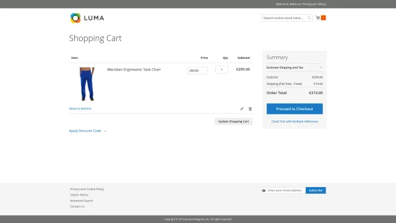The width and height of the screenshot is (396, 223).
Task: Click the price input field showing 299.00
Action: (197, 71)
